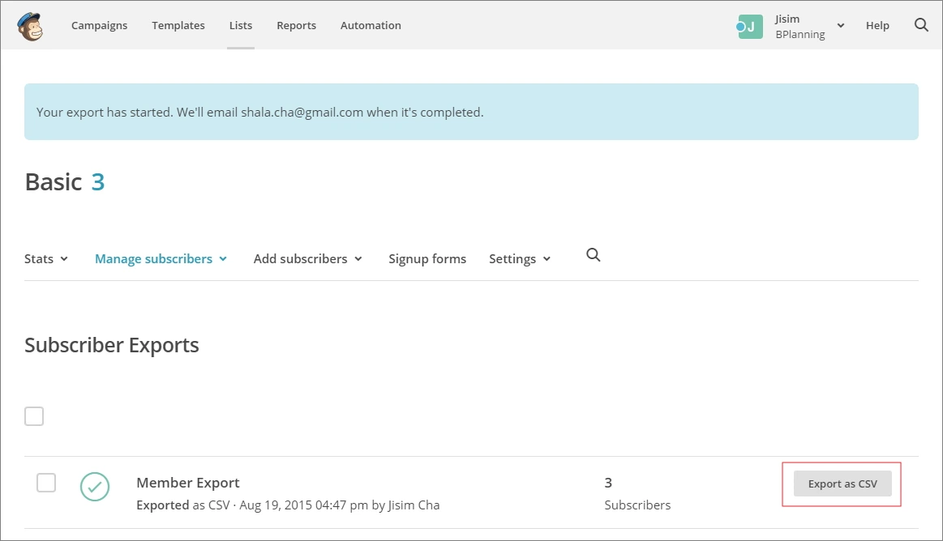Check the Member Export row checkbox
The width and height of the screenshot is (943, 541).
click(46, 482)
